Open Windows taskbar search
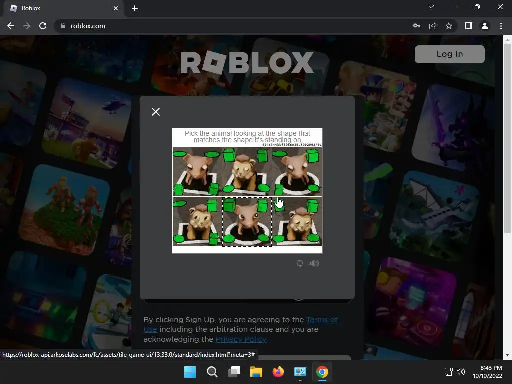512x384 pixels. click(x=212, y=372)
